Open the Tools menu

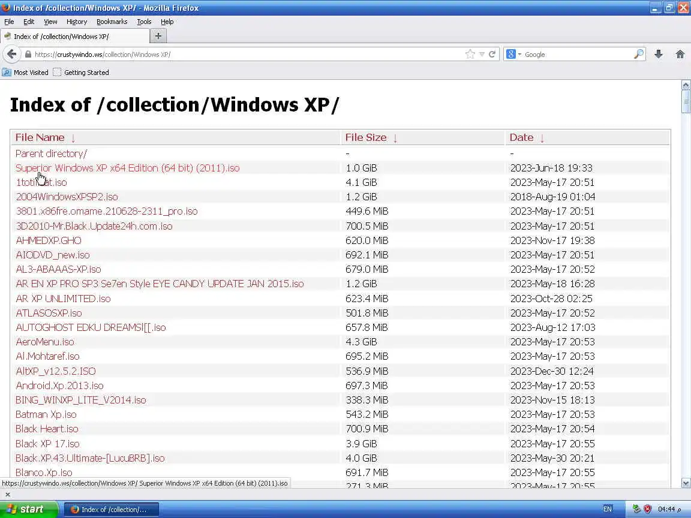click(x=144, y=22)
